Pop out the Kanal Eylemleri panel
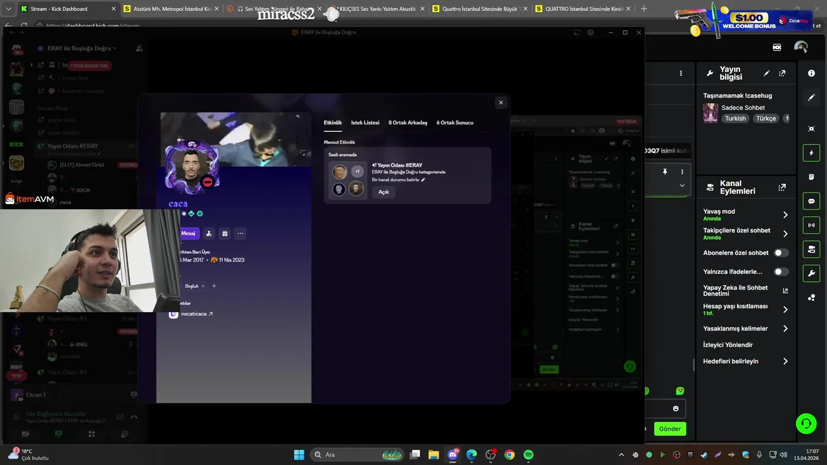827x465 pixels. tap(782, 187)
